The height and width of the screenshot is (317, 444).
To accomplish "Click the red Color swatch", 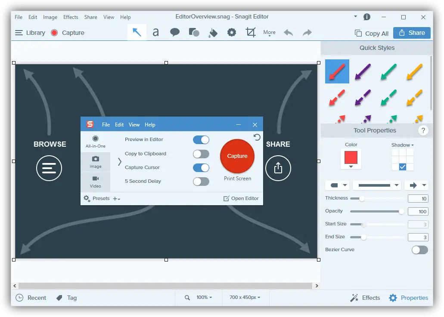I will tap(351, 157).
